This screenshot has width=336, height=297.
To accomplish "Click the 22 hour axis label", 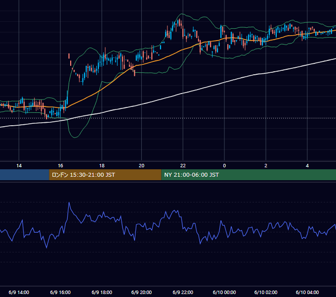I will (183, 166).
